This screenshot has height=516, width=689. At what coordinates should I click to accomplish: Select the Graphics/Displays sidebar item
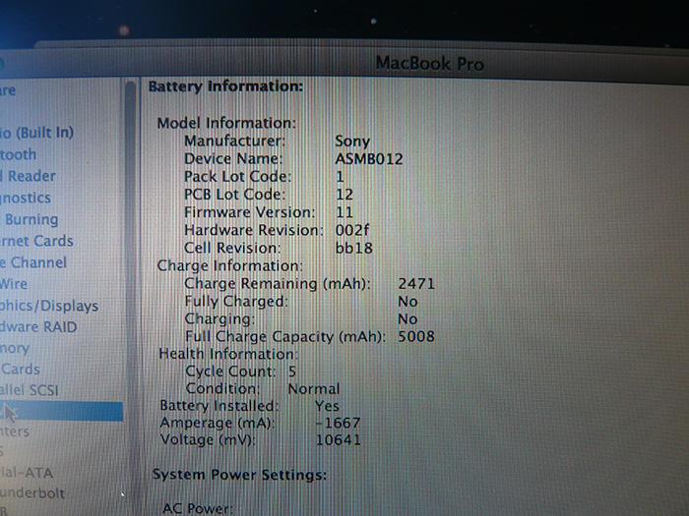[49, 306]
